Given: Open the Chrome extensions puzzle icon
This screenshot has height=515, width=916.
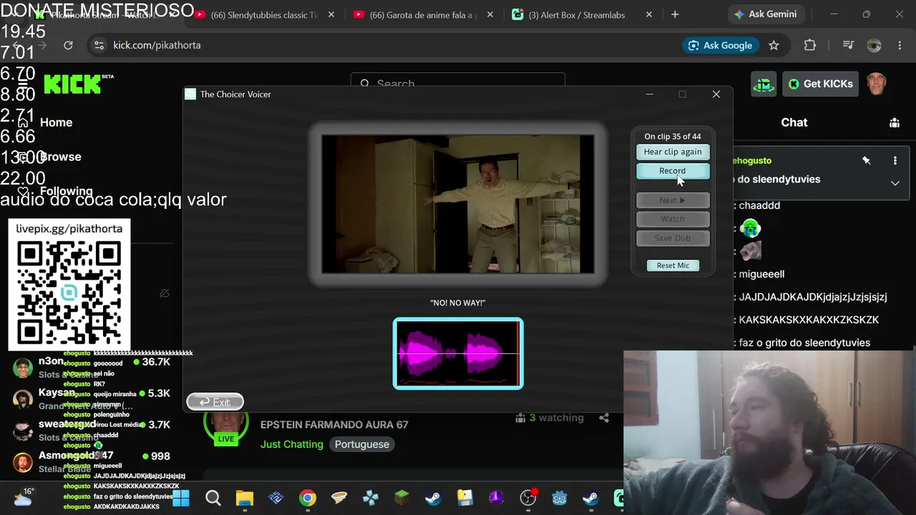Looking at the screenshot, I should pyautogui.click(x=810, y=45).
